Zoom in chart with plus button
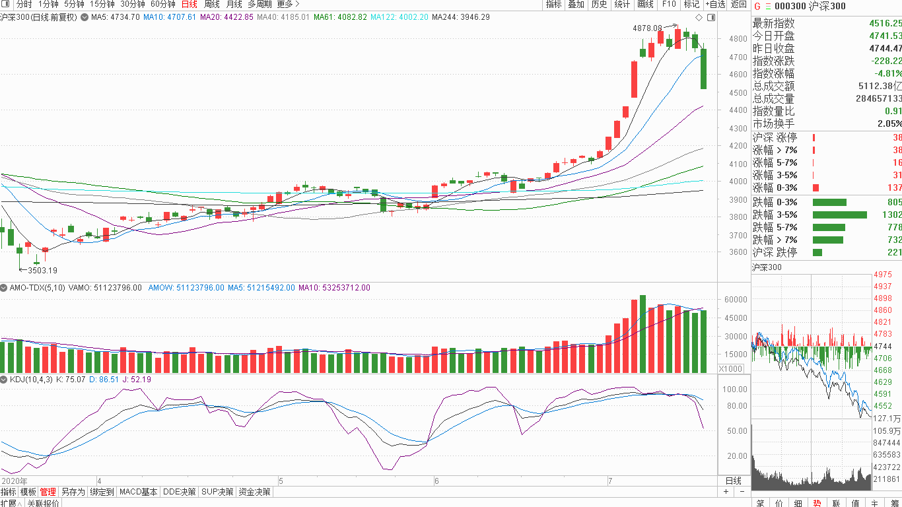902x507 pixels. pyautogui.click(x=726, y=492)
